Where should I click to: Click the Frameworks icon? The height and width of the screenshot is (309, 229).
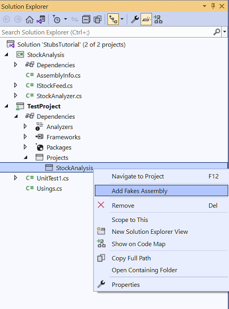39,136
